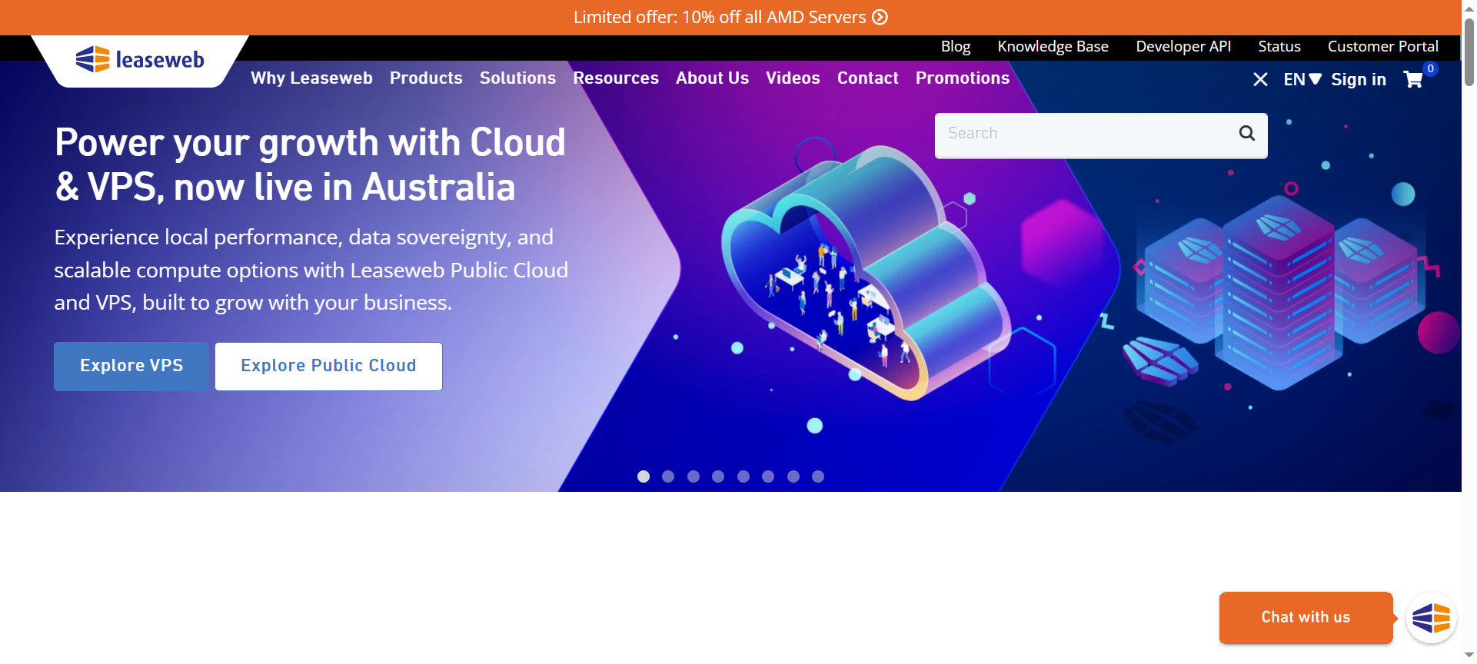1477x664 pixels.
Task: Expand the EN language dropdown
Action: pos(1302,79)
